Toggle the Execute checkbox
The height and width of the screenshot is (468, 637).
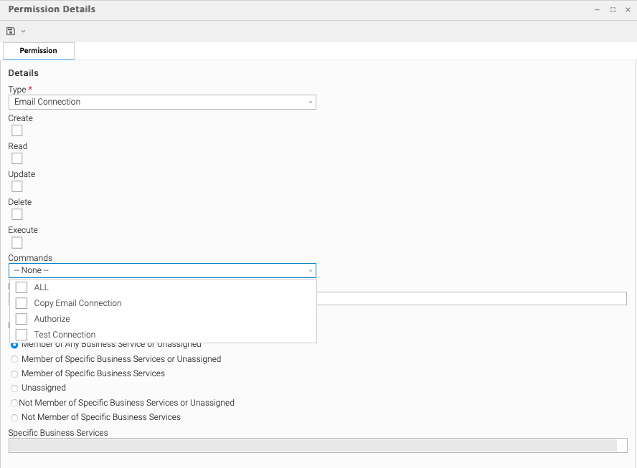[17, 242]
